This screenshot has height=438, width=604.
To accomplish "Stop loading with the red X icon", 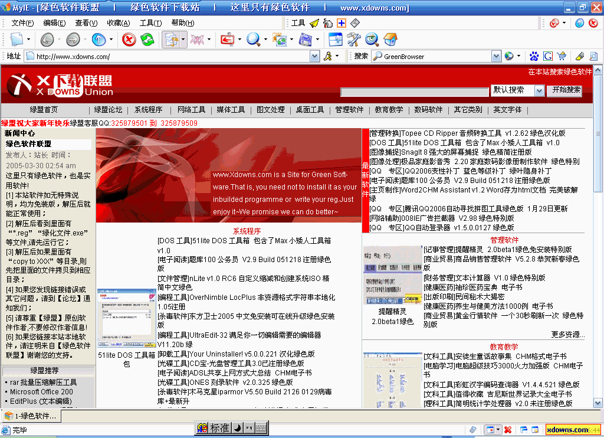I will tap(129, 40).
